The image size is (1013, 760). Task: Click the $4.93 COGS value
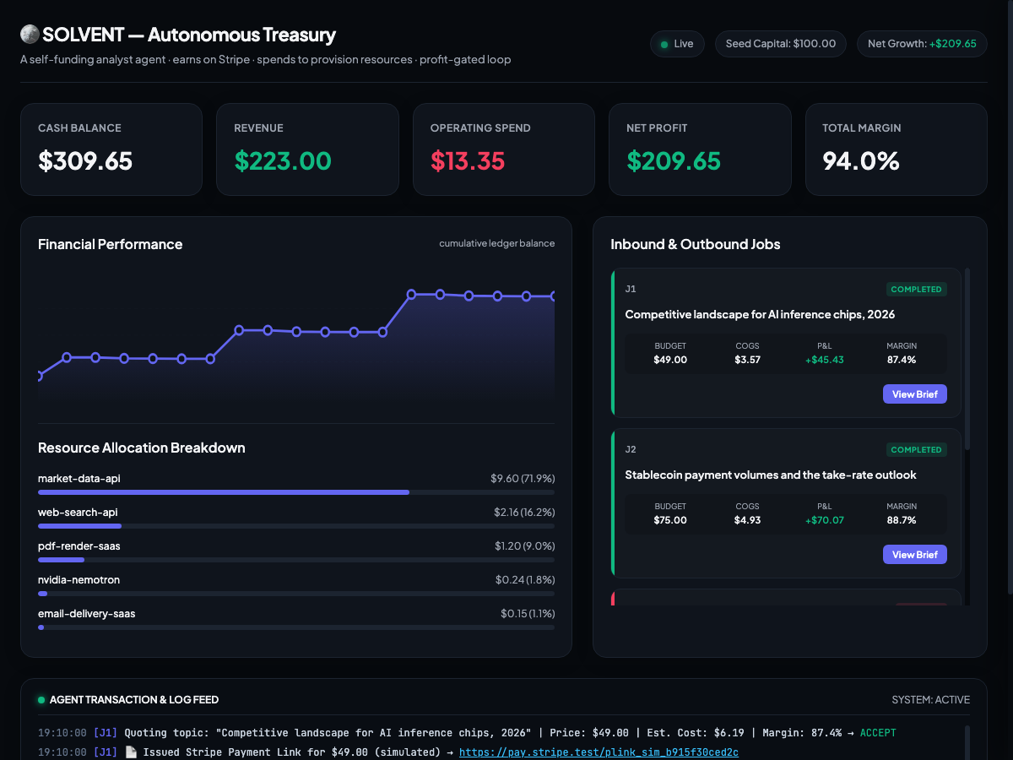tap(747, 520)
